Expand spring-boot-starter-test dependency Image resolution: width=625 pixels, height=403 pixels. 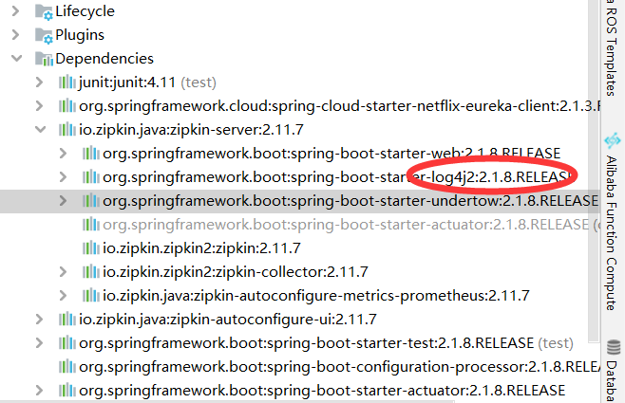pyautogui.click(x=39, y=343)
